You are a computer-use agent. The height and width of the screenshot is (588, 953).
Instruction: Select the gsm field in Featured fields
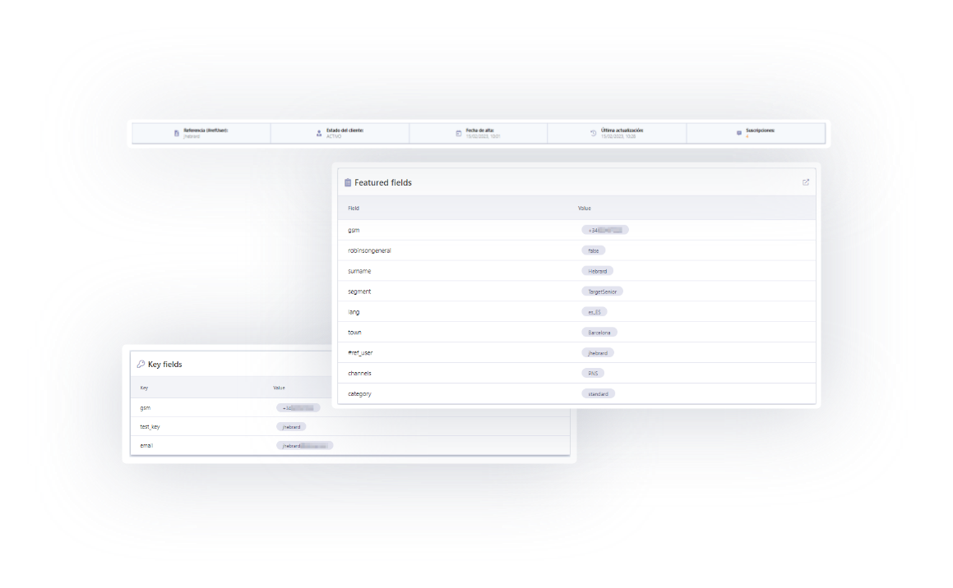click(x=354, y=230)
